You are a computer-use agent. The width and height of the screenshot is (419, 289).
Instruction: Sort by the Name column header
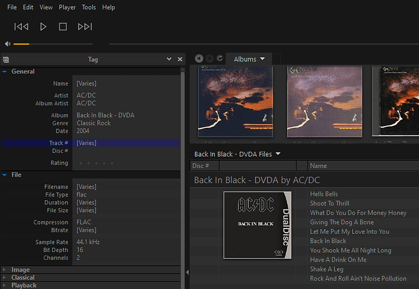363,165
